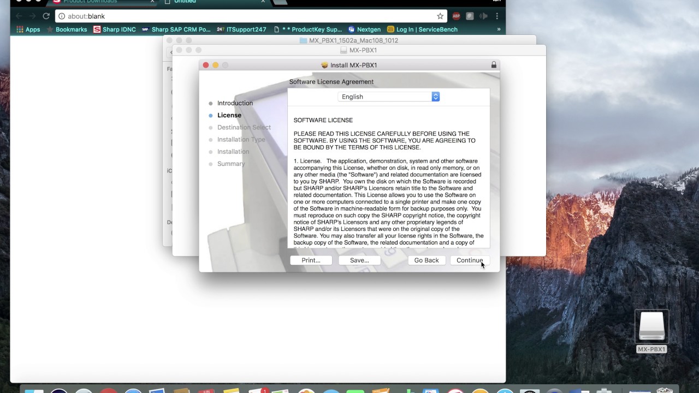The image size is (699, 393).
Task: Select the Introduction step in sidebar
Action: [235, 103]
